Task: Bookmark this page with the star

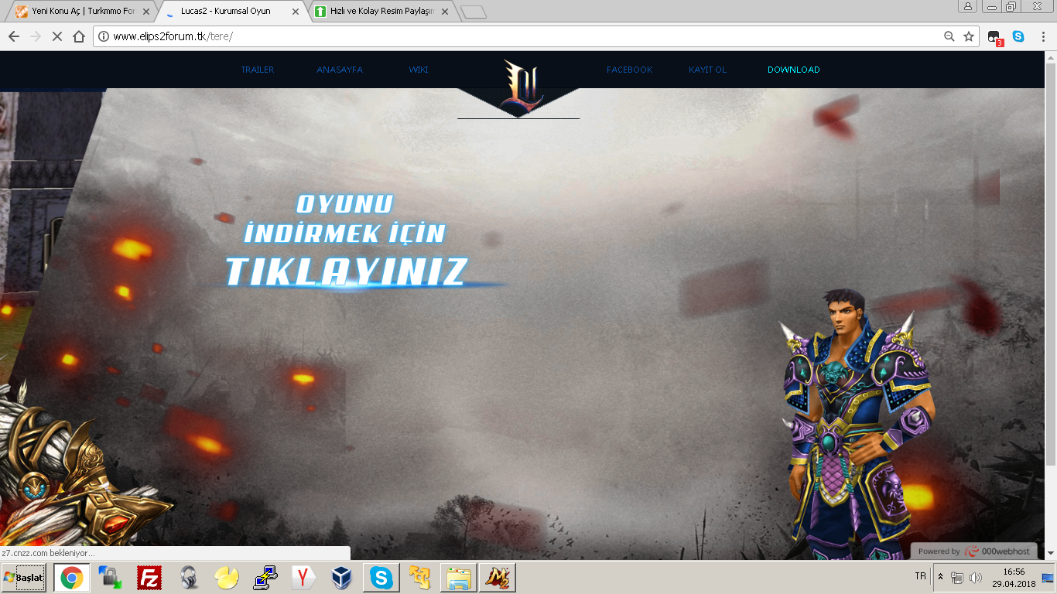Action: click(969, 36)
